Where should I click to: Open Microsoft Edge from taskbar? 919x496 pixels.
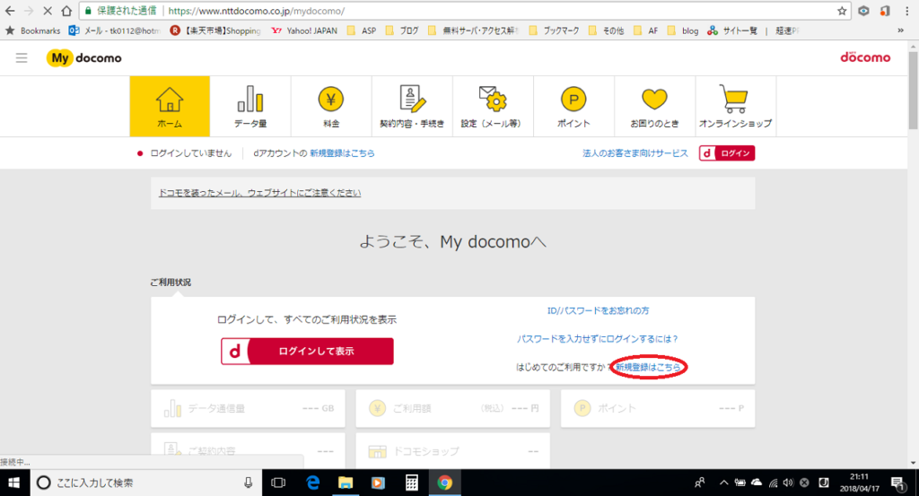[313, 483]
